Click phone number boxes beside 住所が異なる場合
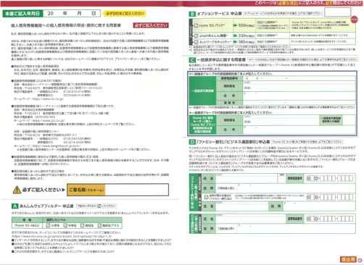 click(x=330, y=198)
